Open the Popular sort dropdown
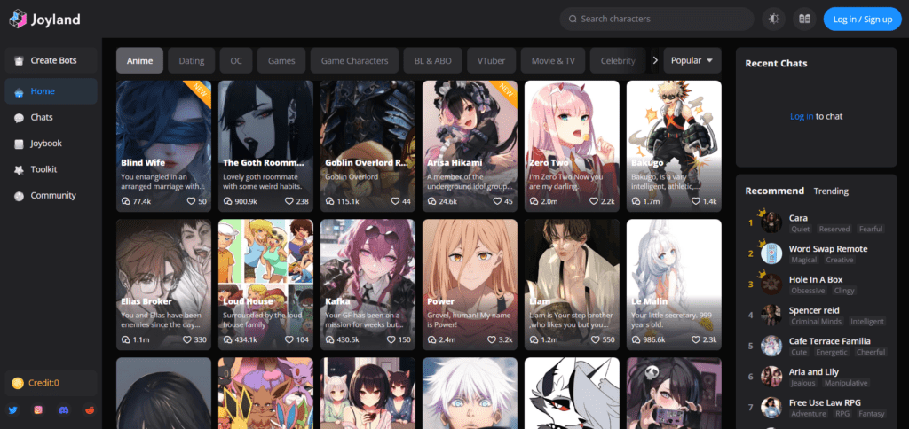909x429 pixels. [692, 60]
